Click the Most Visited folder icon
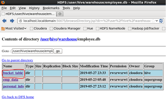166x99 pixels. click(3, 29)
